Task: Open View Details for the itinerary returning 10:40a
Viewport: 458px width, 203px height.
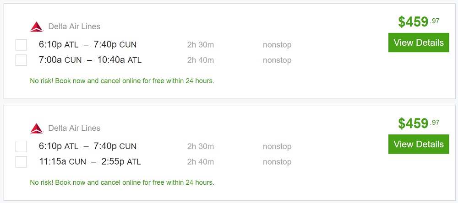Action: coord(418,43)
